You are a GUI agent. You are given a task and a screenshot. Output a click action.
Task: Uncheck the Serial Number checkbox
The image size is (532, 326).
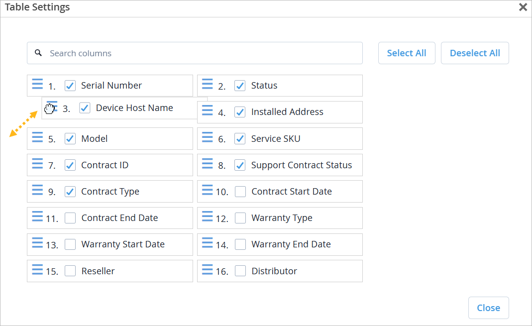[70, 86]
